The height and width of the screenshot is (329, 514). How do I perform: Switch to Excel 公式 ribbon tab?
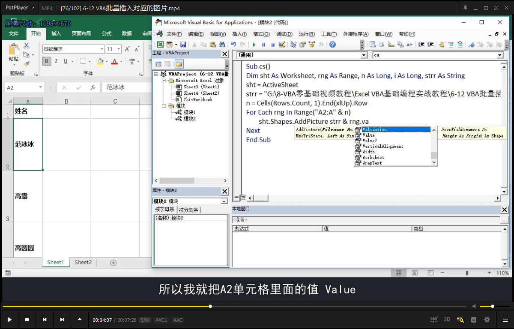click(x=106, y=33)
